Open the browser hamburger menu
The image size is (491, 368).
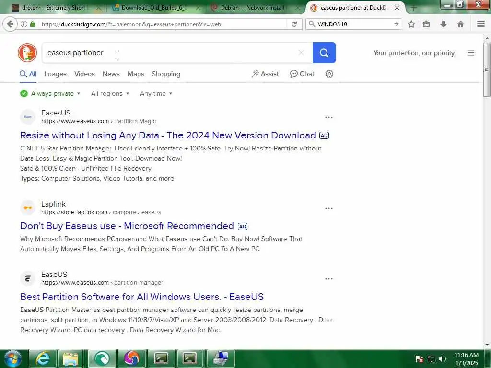481,24
